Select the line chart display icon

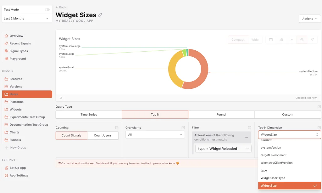tap(291, 40)
